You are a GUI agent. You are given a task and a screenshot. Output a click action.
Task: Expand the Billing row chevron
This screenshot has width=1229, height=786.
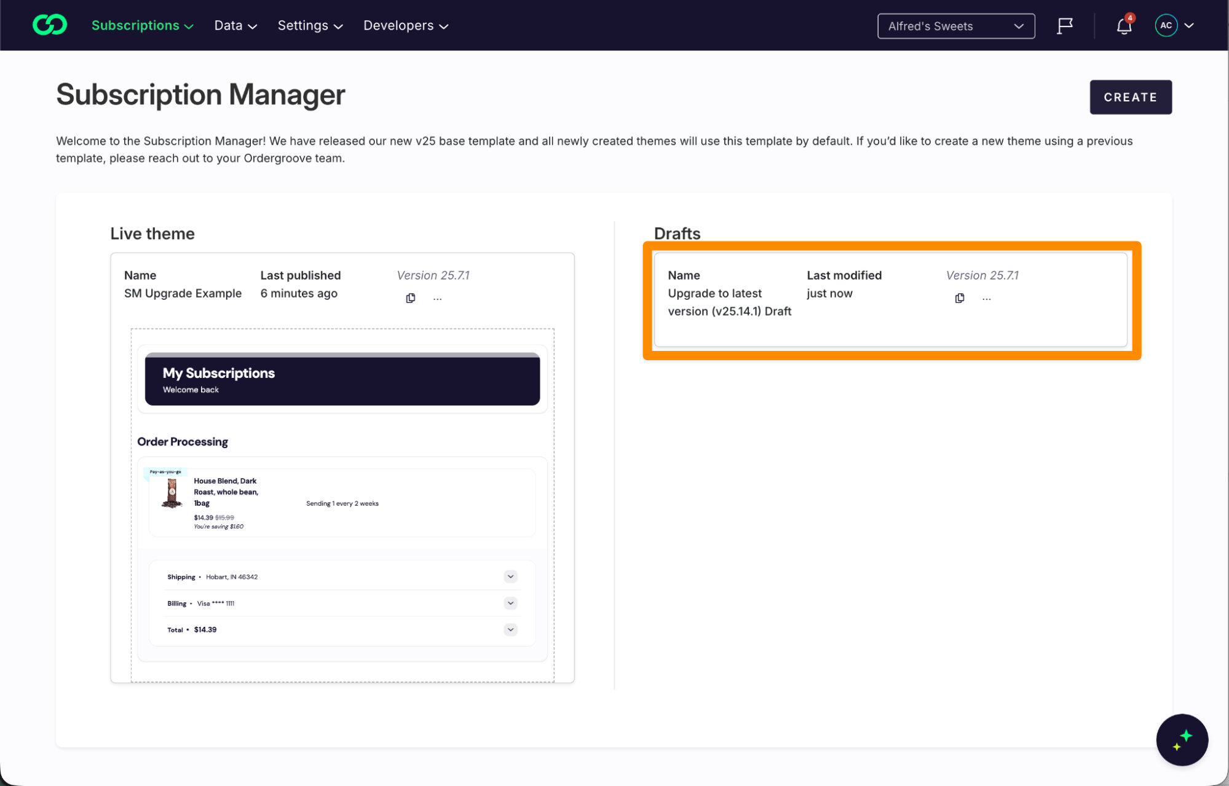point(510,603)
